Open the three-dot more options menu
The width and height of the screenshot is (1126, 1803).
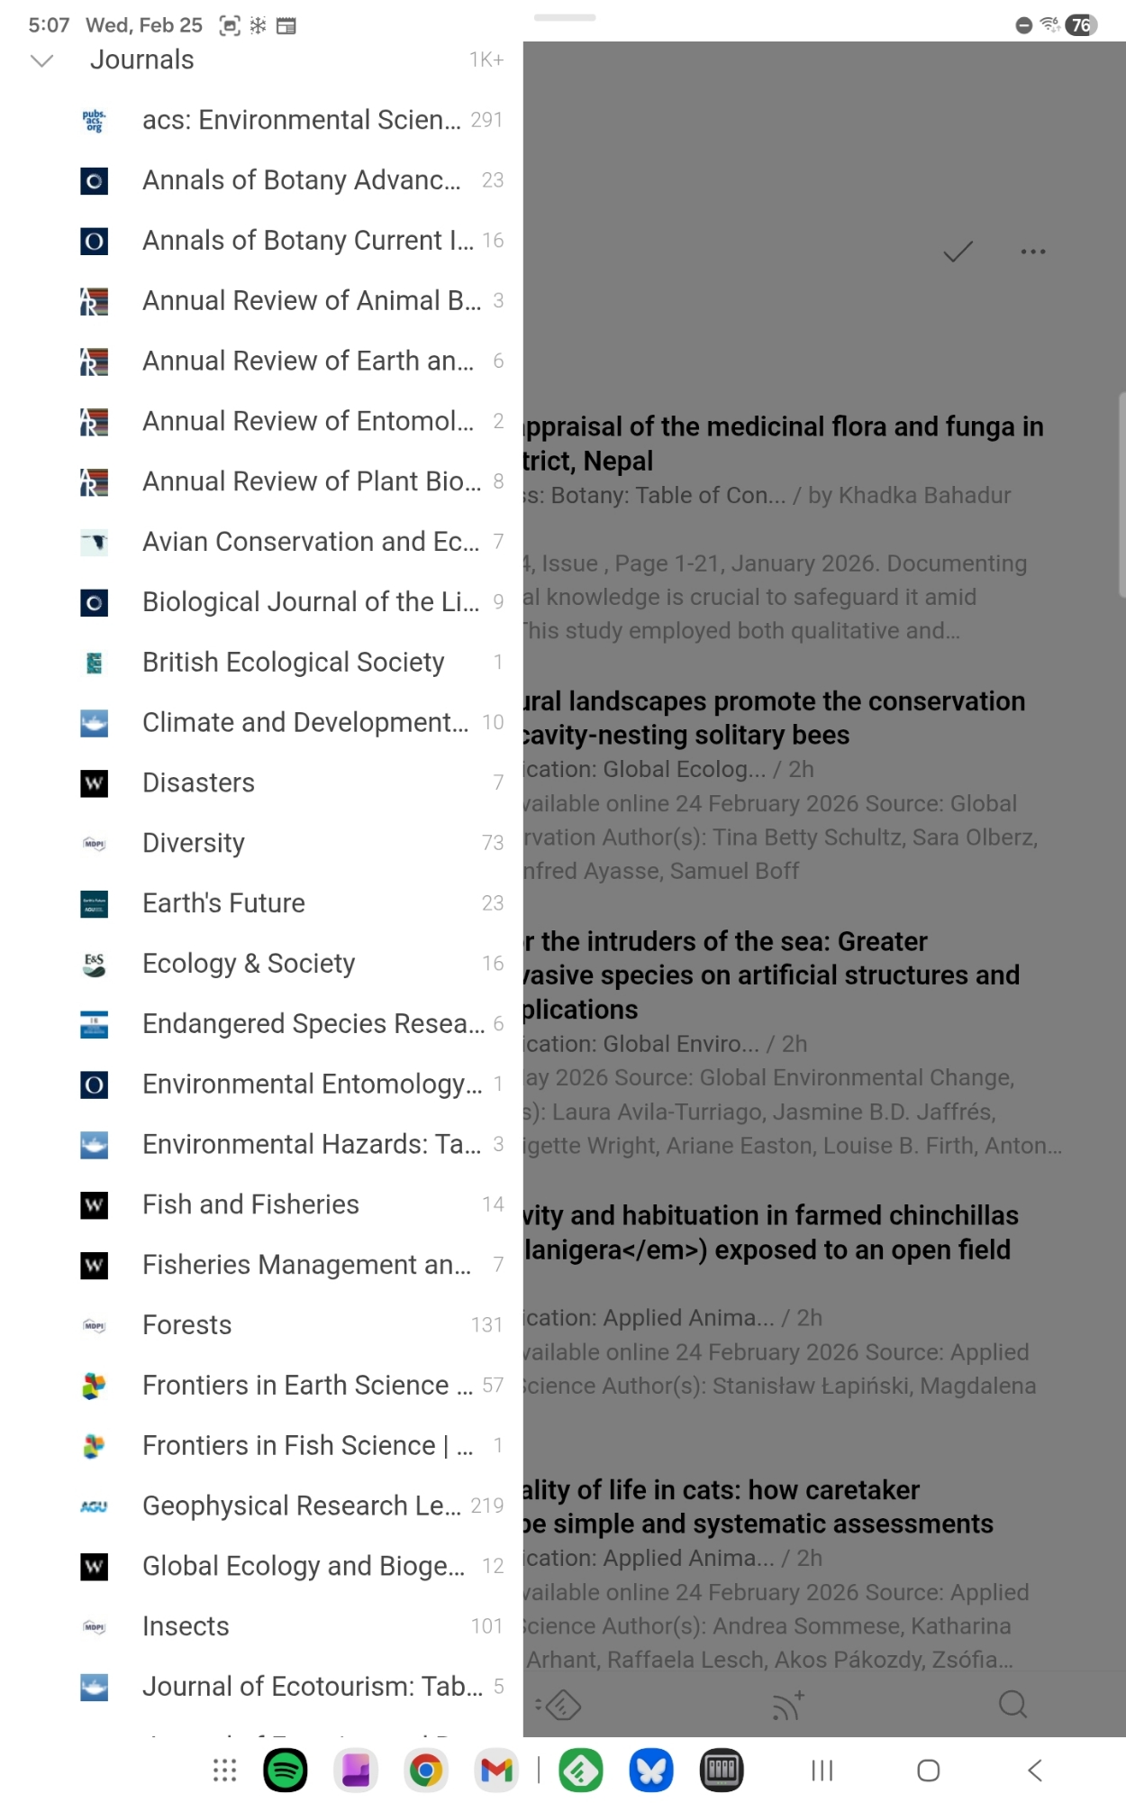[x=1032, y=252]
